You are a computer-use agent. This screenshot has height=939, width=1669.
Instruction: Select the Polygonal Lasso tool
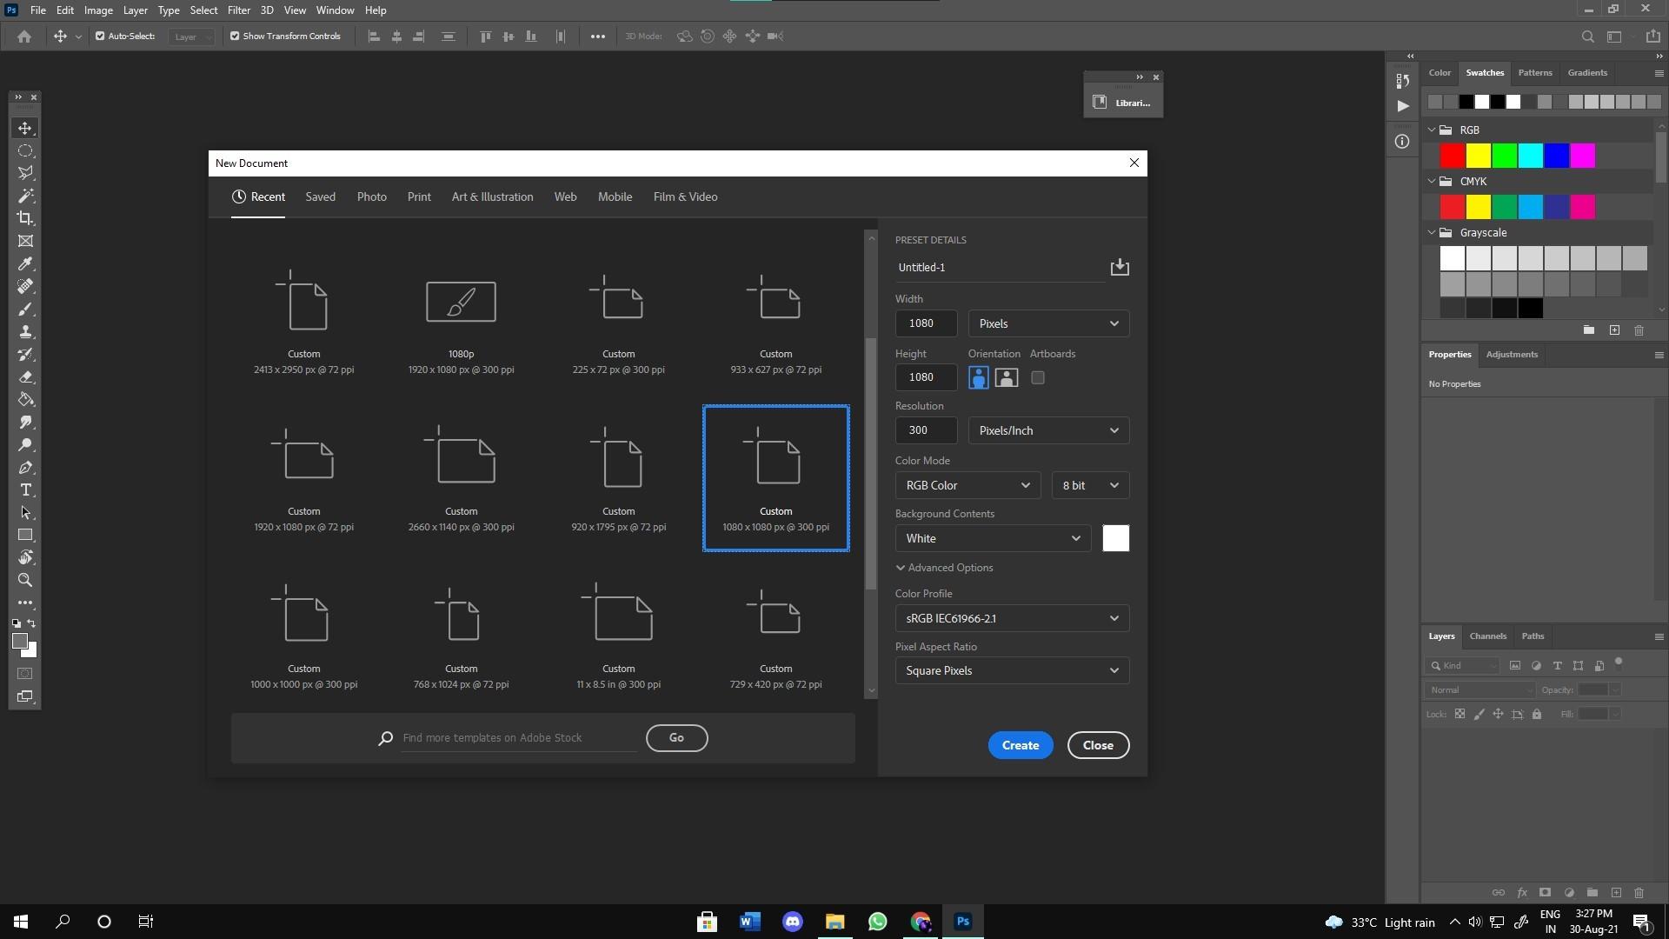click(25, 173)
